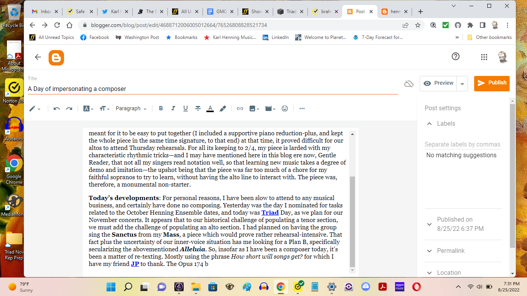The width and height of the screenshot is (527, 296).
Task: Click the cloud save status icon
Action: (409, 84)
